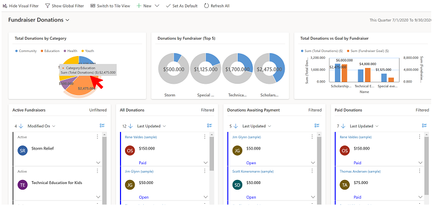
Task: Click select-multiple icon in Paid Donations
Action: tap(424, 126)
